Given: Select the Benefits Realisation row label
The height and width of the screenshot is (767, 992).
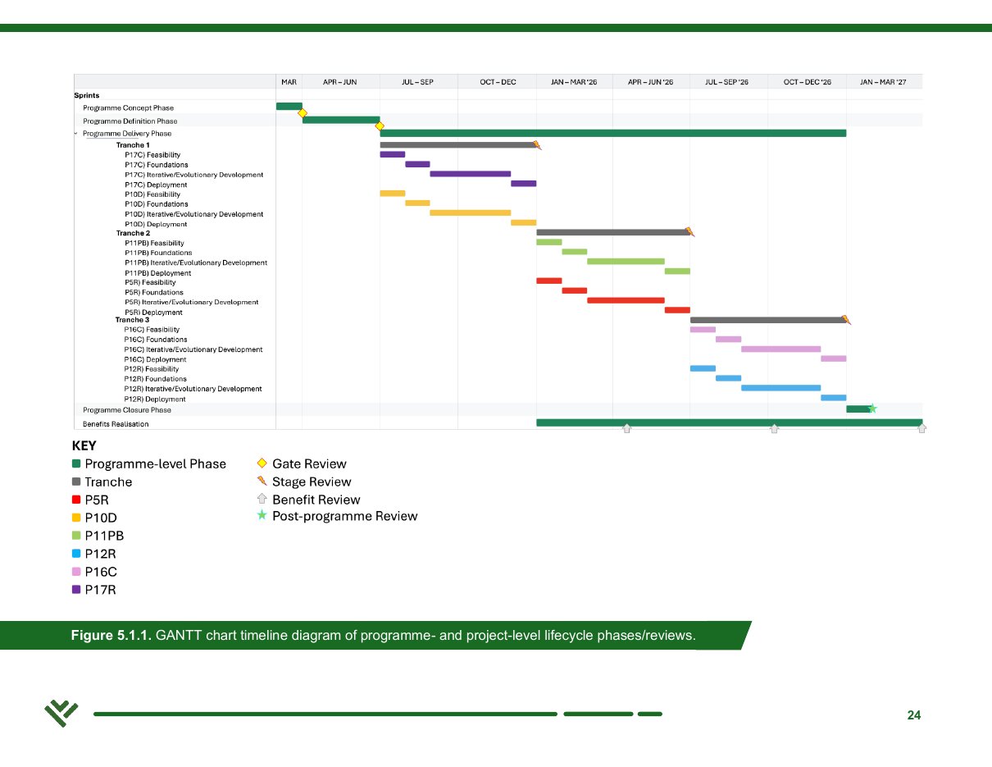Looking at the screenshot, I should click(116, 424).
